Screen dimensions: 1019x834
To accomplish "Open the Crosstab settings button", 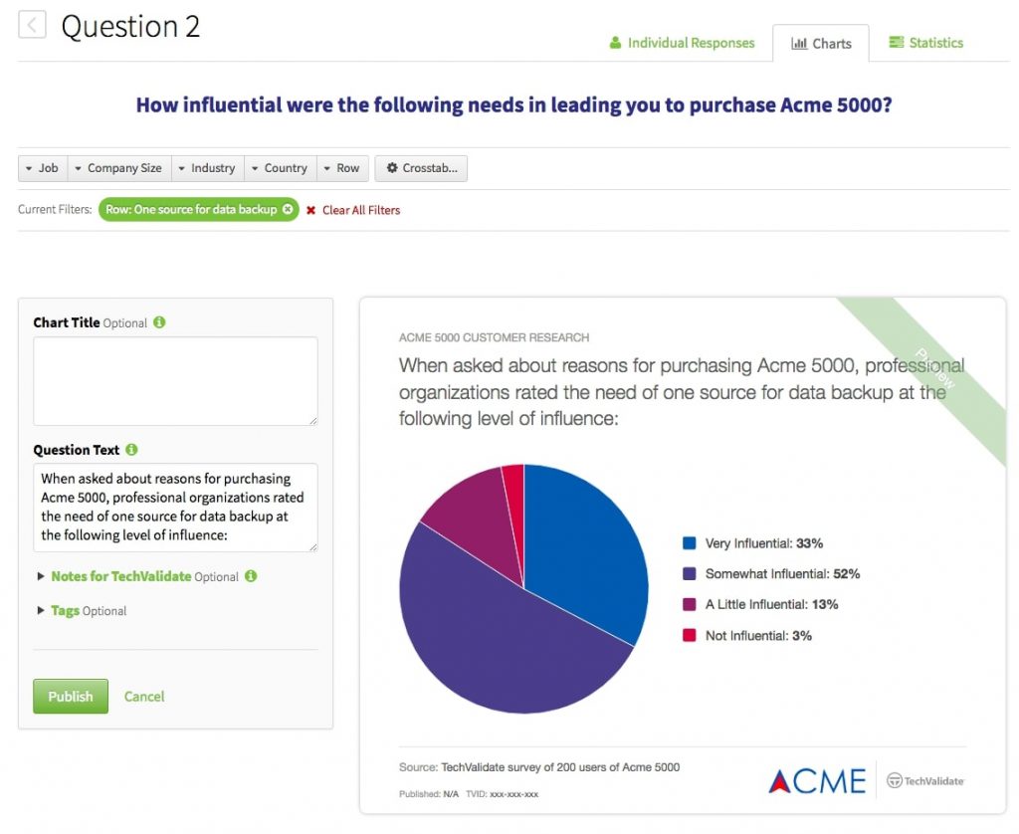I will point(421,168).
